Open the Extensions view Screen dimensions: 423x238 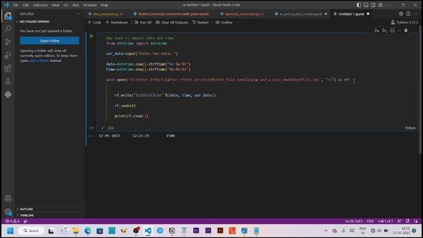tap(8, 68)
